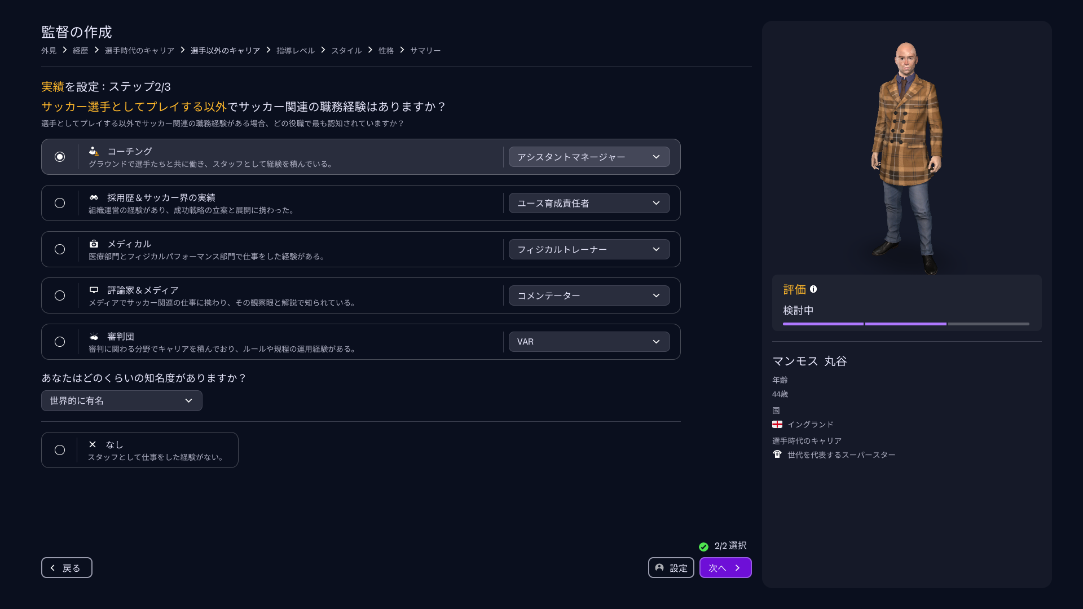Viewport: 1083px width, 609px height.
Task: Click the coaching whistle icon
Action: 94,151
